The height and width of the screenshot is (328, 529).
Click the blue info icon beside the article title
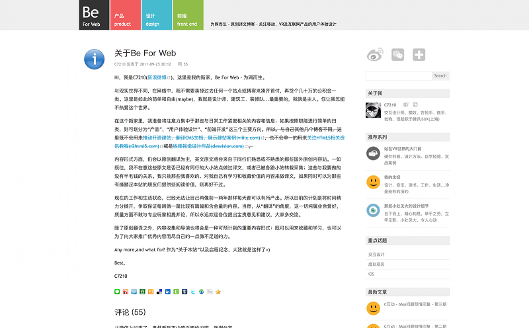tap(94, 60)
